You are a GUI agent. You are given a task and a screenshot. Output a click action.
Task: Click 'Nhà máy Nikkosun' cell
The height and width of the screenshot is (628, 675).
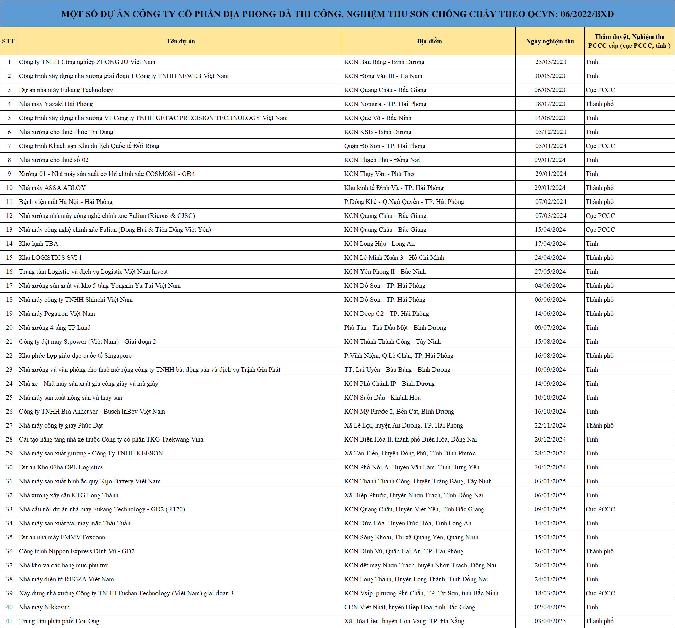click(x=180, y=607)
